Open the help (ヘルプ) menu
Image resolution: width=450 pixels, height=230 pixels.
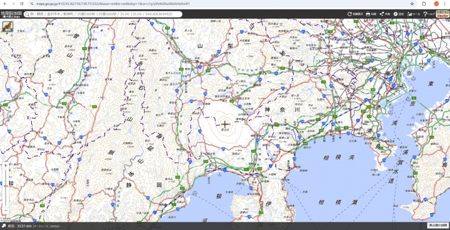[x=429, y=14]
